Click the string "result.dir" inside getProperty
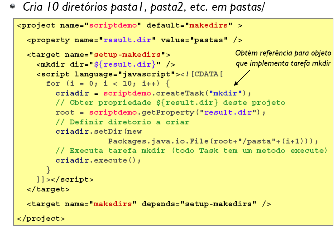Image resolution: width=336 pixels, height=227 pixels. click(x=228, y=112)
